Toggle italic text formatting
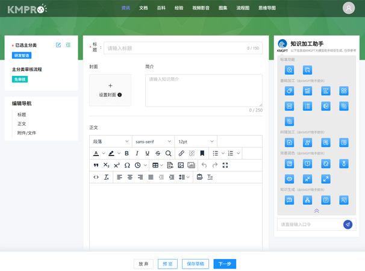 pyautogui.click(x=137, y=154)
